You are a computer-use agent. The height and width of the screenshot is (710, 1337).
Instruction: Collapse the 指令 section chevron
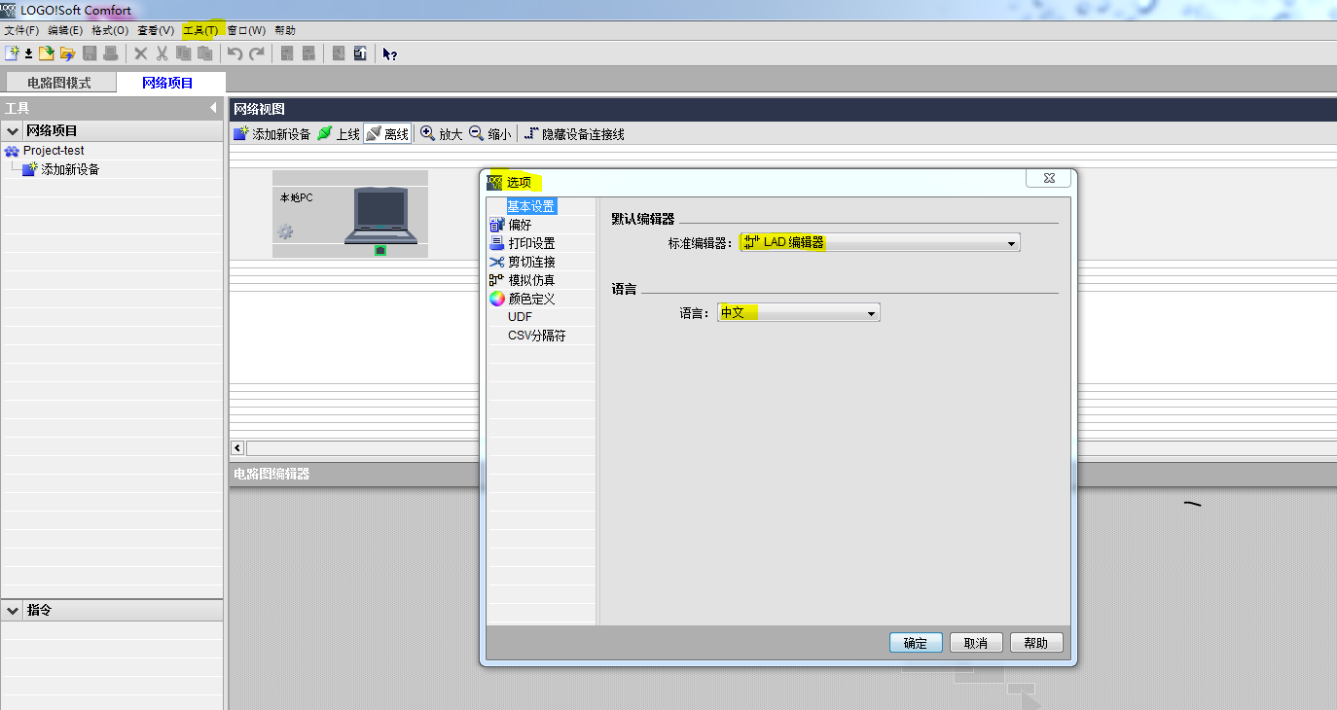pos(13,611)
